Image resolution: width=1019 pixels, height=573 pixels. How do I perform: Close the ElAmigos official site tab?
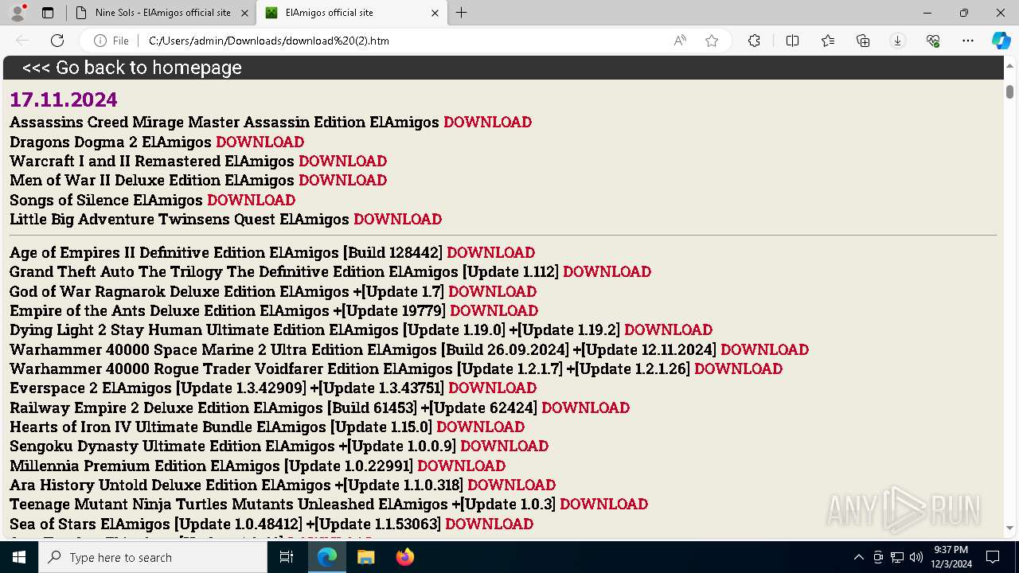435,13
